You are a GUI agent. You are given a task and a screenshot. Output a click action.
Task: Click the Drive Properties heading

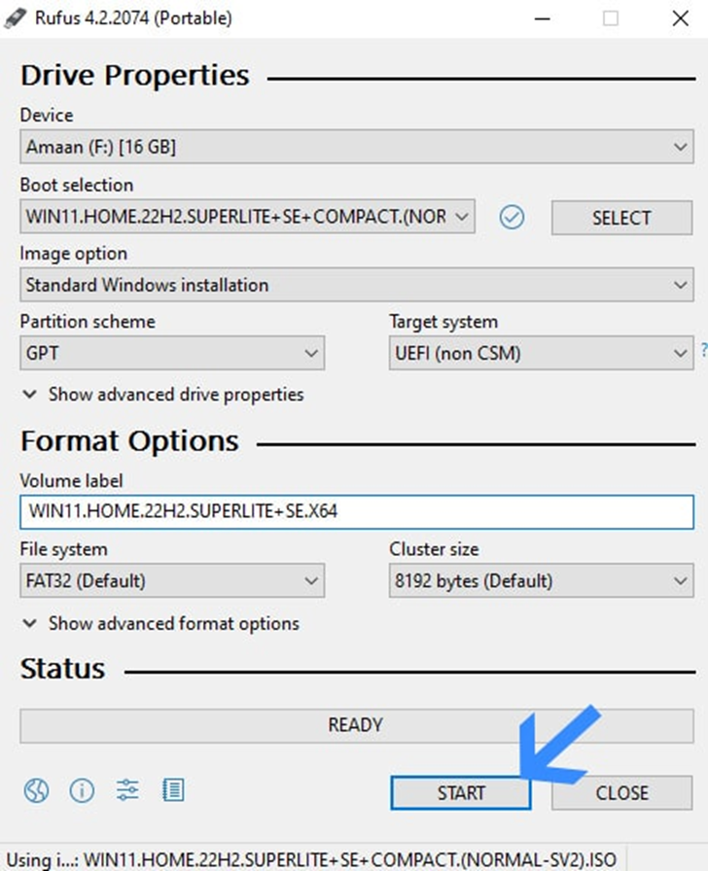[135, 76]
